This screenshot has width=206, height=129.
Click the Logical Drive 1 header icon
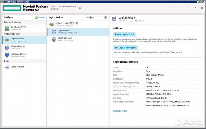[114, 19]
